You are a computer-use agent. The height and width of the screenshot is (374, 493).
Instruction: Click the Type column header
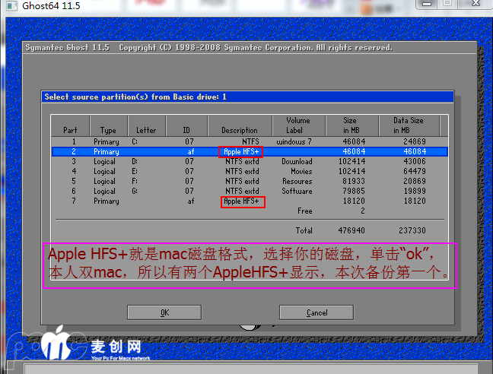coord(108,130)
